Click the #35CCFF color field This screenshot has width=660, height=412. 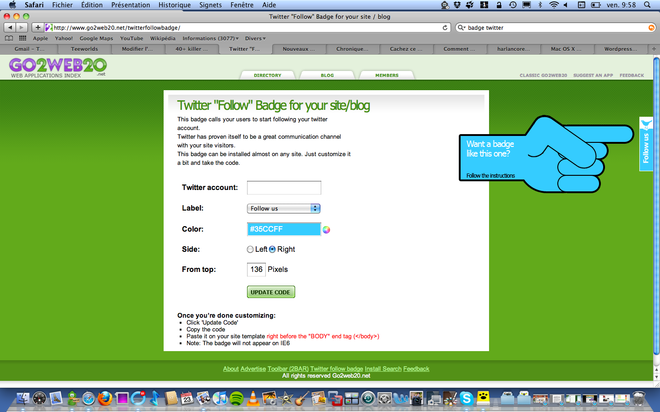284,229
